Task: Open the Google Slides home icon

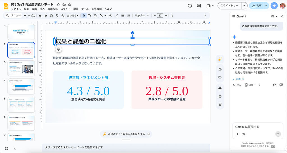Action: tap(6, 6)
